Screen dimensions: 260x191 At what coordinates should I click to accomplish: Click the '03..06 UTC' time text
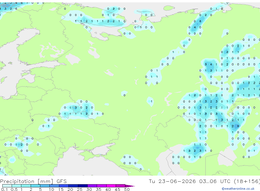215,181
